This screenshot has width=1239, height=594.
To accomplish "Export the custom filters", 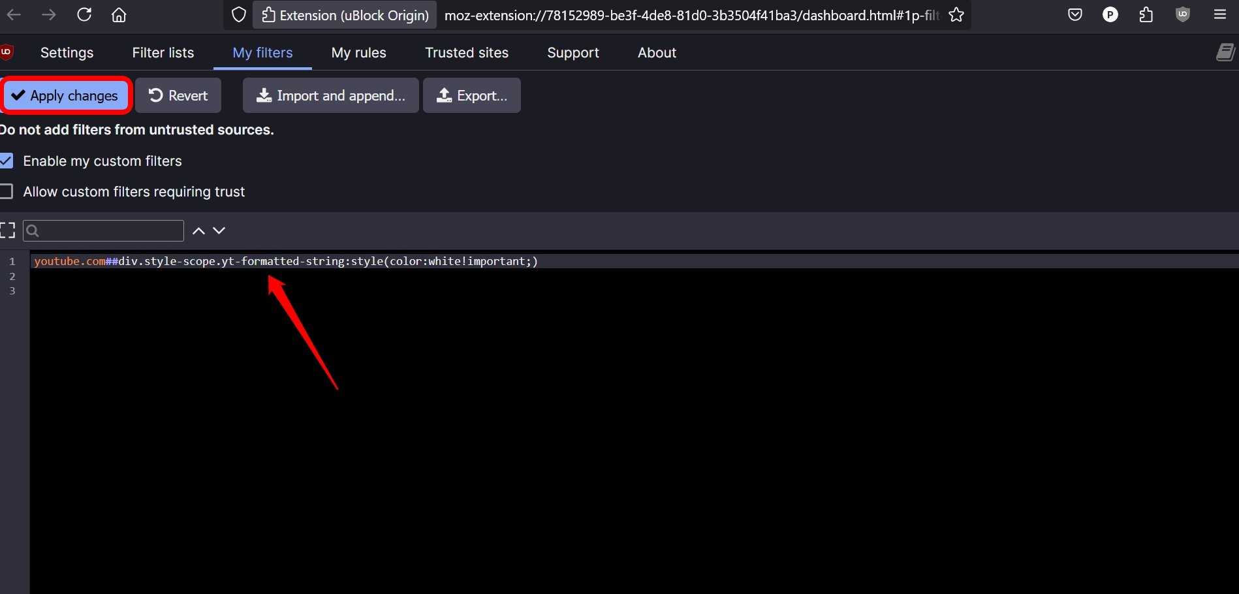I will [x=472, y=96].
